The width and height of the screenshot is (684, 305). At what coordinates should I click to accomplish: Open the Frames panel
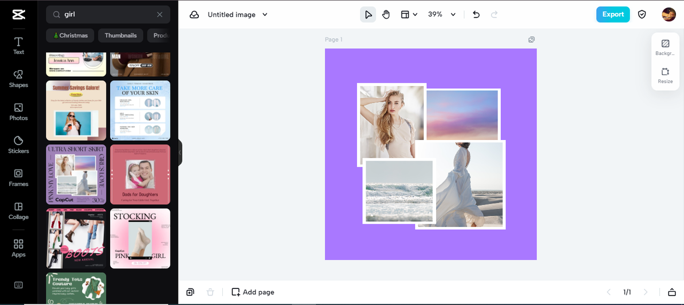[19, 178]
